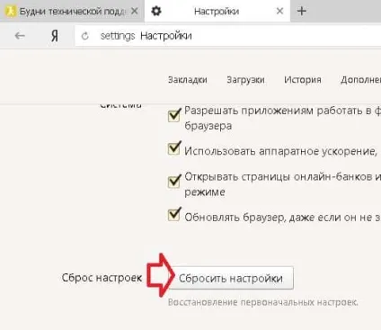Viewport: 381px width, 330px height.
Task: Open the История section
Action: click(x=303, y=80)
